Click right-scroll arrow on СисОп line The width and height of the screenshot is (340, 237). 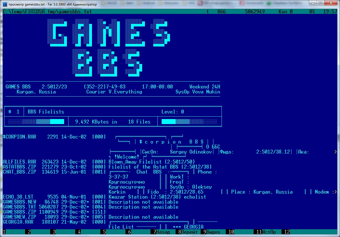pyautogui.click(x=336, y=152)
